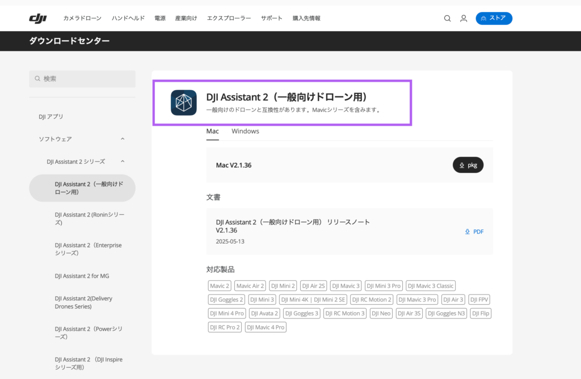Click the DJI Mavic 4 Pro tag
Viewport: 581px width, 379px height.
pos(266,327)
